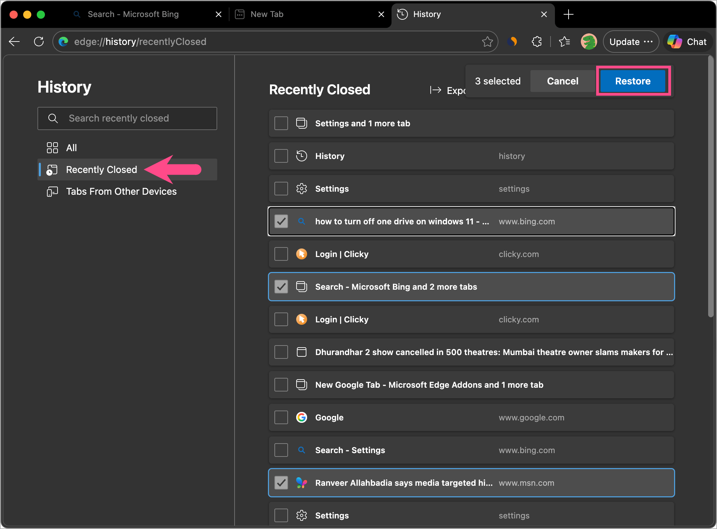Switch to Search - Microsoft Bing tab
717x529 pixels.
click(133, 14)
